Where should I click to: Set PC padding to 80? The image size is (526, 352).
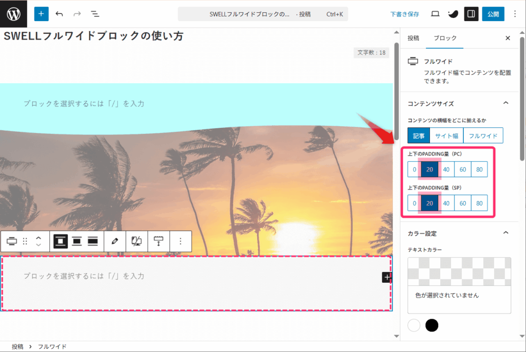(x=479, y=169)
